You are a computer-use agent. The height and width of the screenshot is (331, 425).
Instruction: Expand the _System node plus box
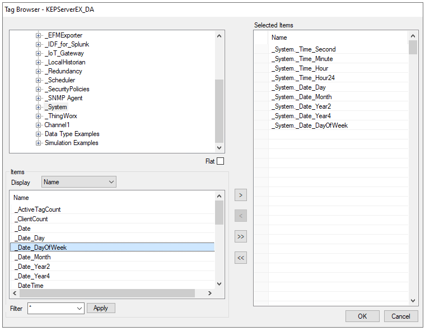pyautogui.click(x=38, y=107)
